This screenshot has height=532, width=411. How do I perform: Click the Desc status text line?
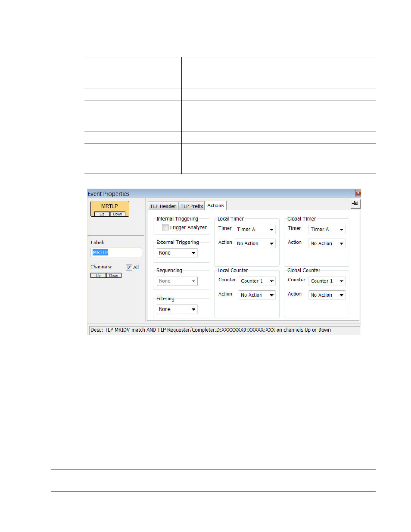[211, 330]
